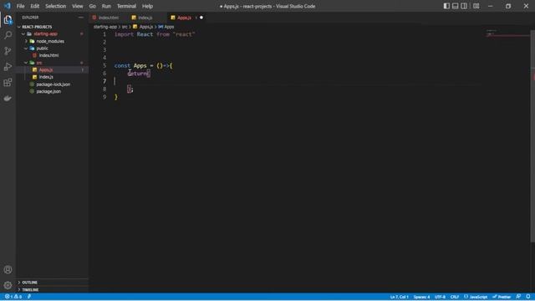
Task: Click the CRLF end of line selector
Action: pyautogui.click(x=455, y=297)
